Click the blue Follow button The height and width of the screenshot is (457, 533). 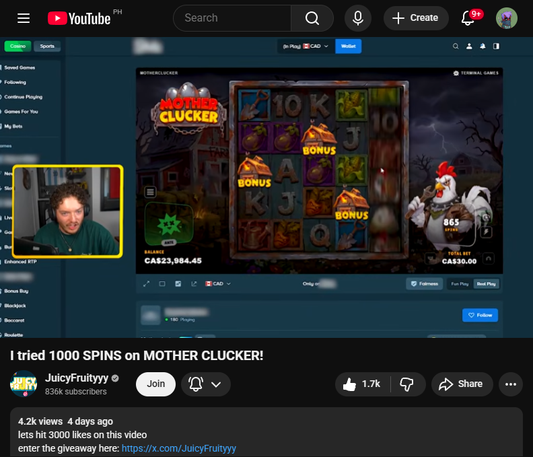click(x=480, y=315)
